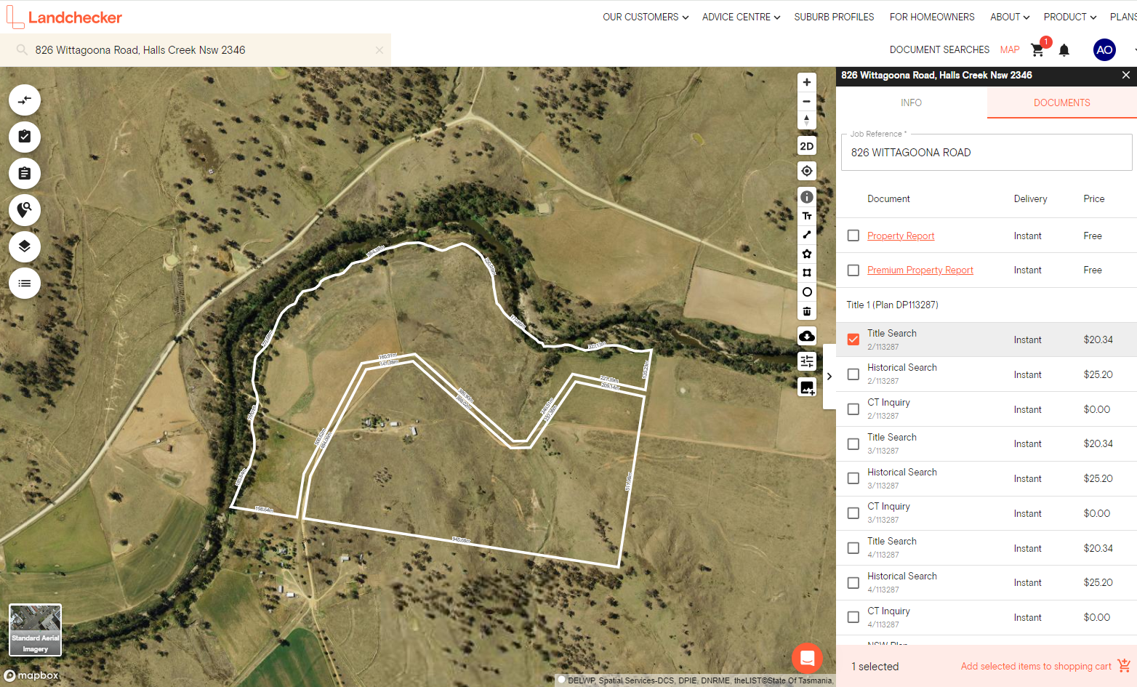Viewport: 1137px width, 687px height.
Task: Open the Premium Property Report link
Action: tap(920, 270)
